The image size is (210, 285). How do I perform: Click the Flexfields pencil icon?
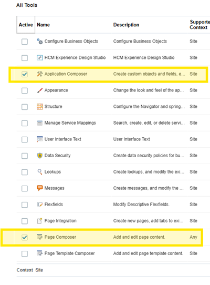[40, 205]
